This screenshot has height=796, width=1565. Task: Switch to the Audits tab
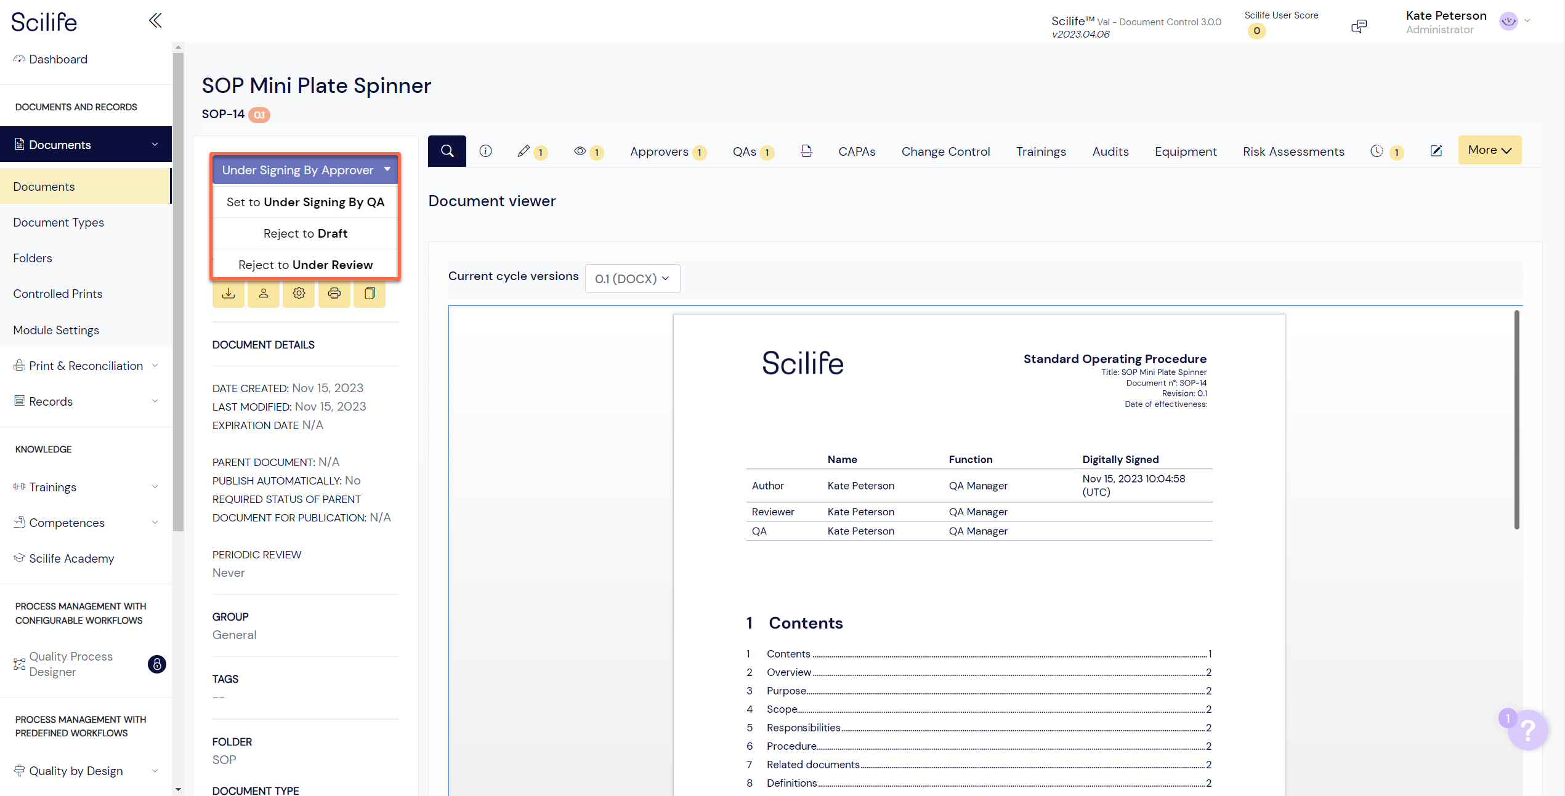click(1110, 151)
